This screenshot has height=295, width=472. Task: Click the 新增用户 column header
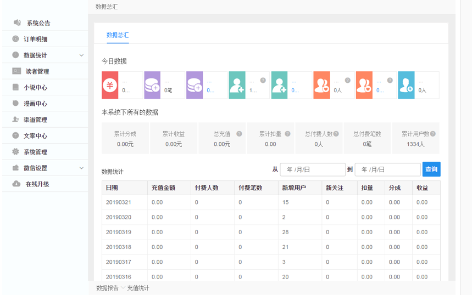[293, 188]
